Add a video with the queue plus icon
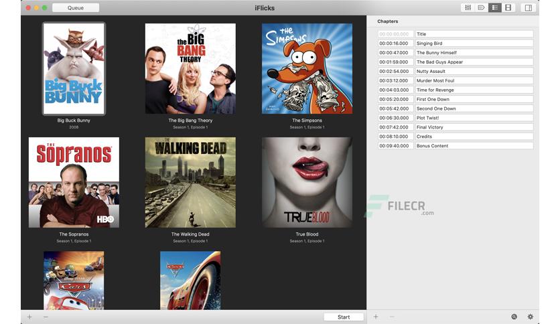 [29, 317]
